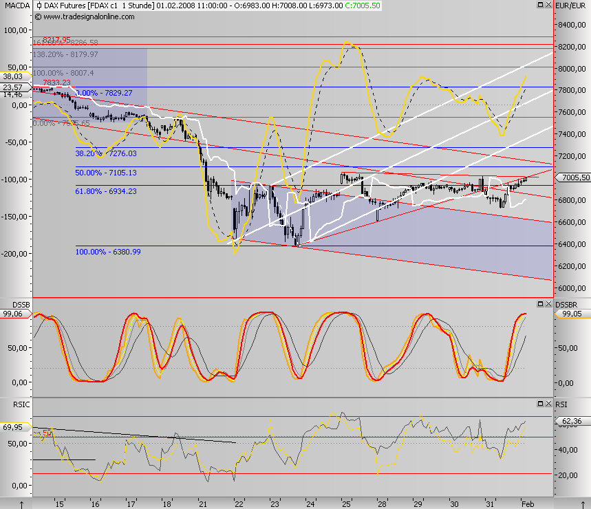This screenshot has width=591, height=509.
Task: Click the green close value C:7005.50
Action: 363,6
